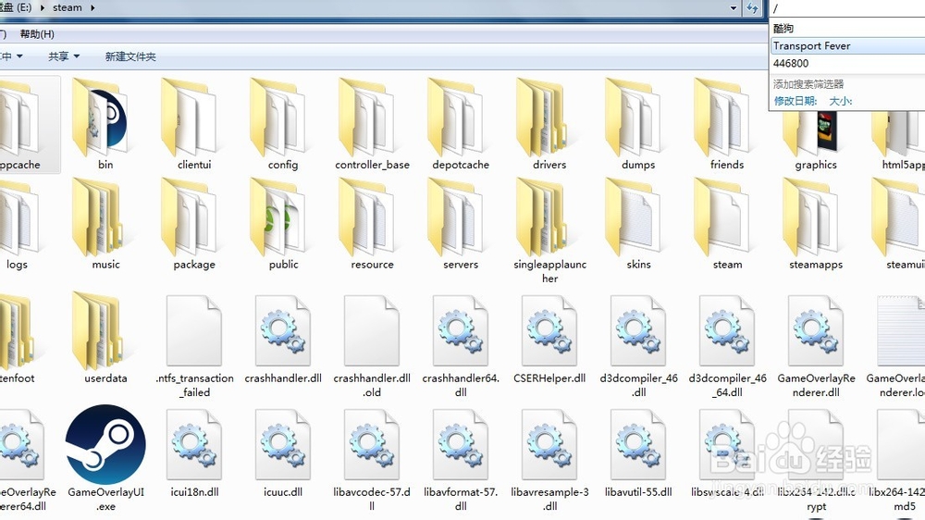The image size is (925, 520).
Task: Select libavformat-57.dll file
Action: [461, 459]
